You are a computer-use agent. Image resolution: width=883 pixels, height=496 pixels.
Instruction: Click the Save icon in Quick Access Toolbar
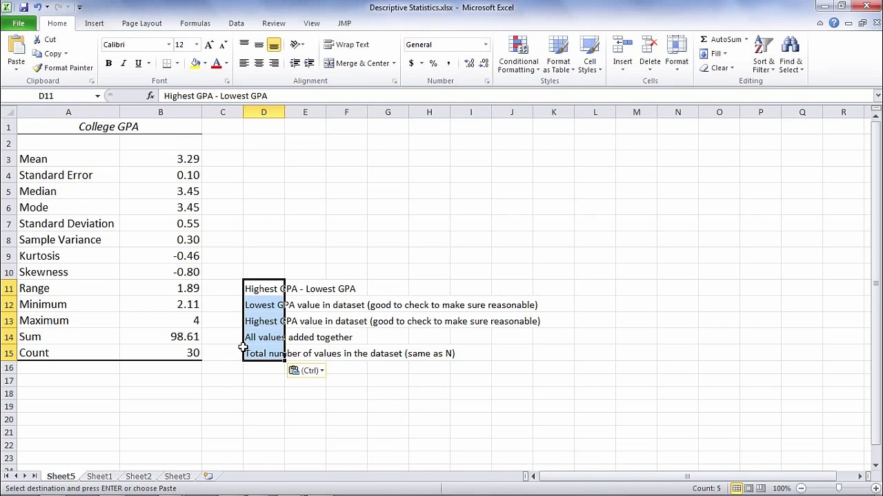click(x=24, y=7)
